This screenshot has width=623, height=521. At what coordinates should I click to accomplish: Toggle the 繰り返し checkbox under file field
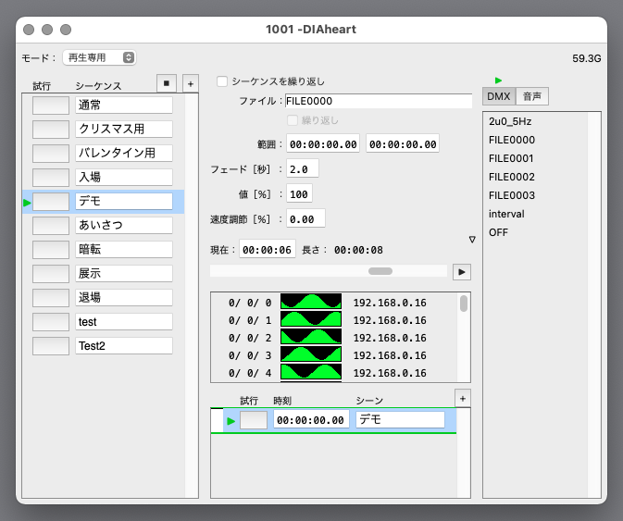point(293,120)
